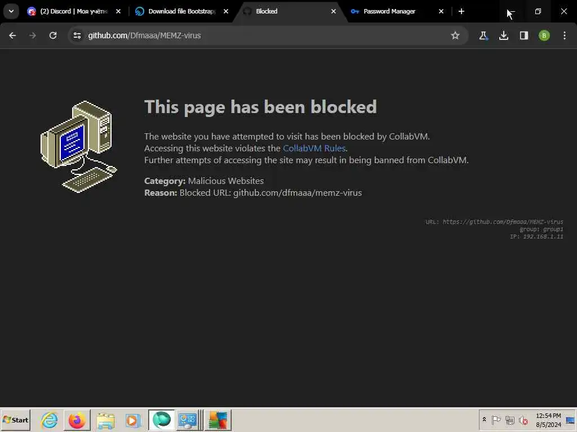Open the green profile avatar menu

pyautogui.click(x=544, y=35)
